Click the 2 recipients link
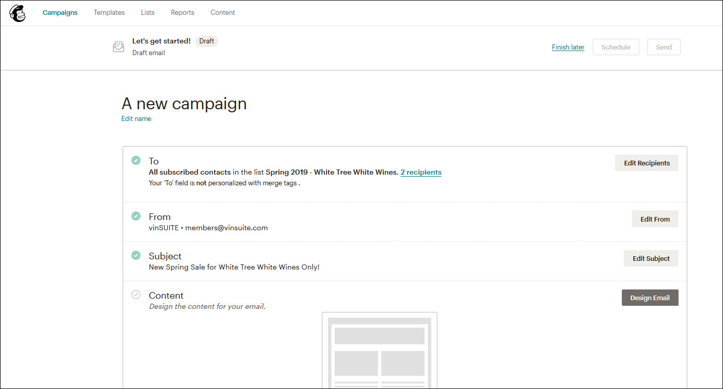 (421, 172)
